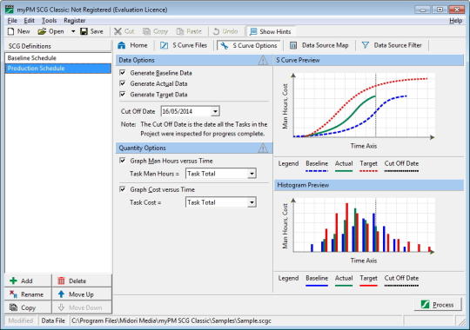Image resolution: width=470 pixels, height=330 pixels.
Task: Uncheck Generate Actual Data
Action: 123,83
